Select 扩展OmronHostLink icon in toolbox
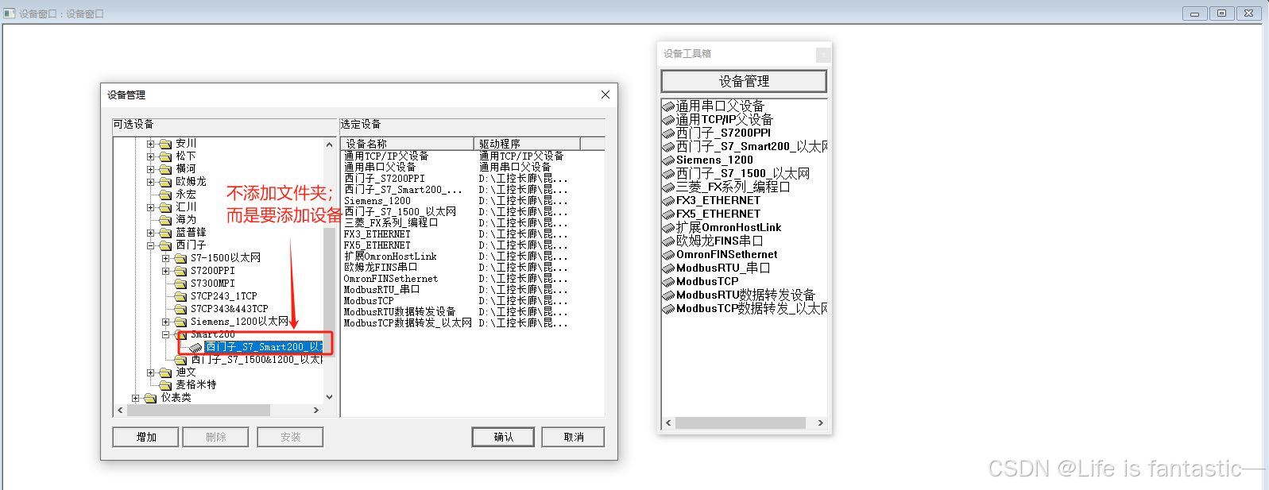Screen dimensions: 1269x490 point(668,228)
